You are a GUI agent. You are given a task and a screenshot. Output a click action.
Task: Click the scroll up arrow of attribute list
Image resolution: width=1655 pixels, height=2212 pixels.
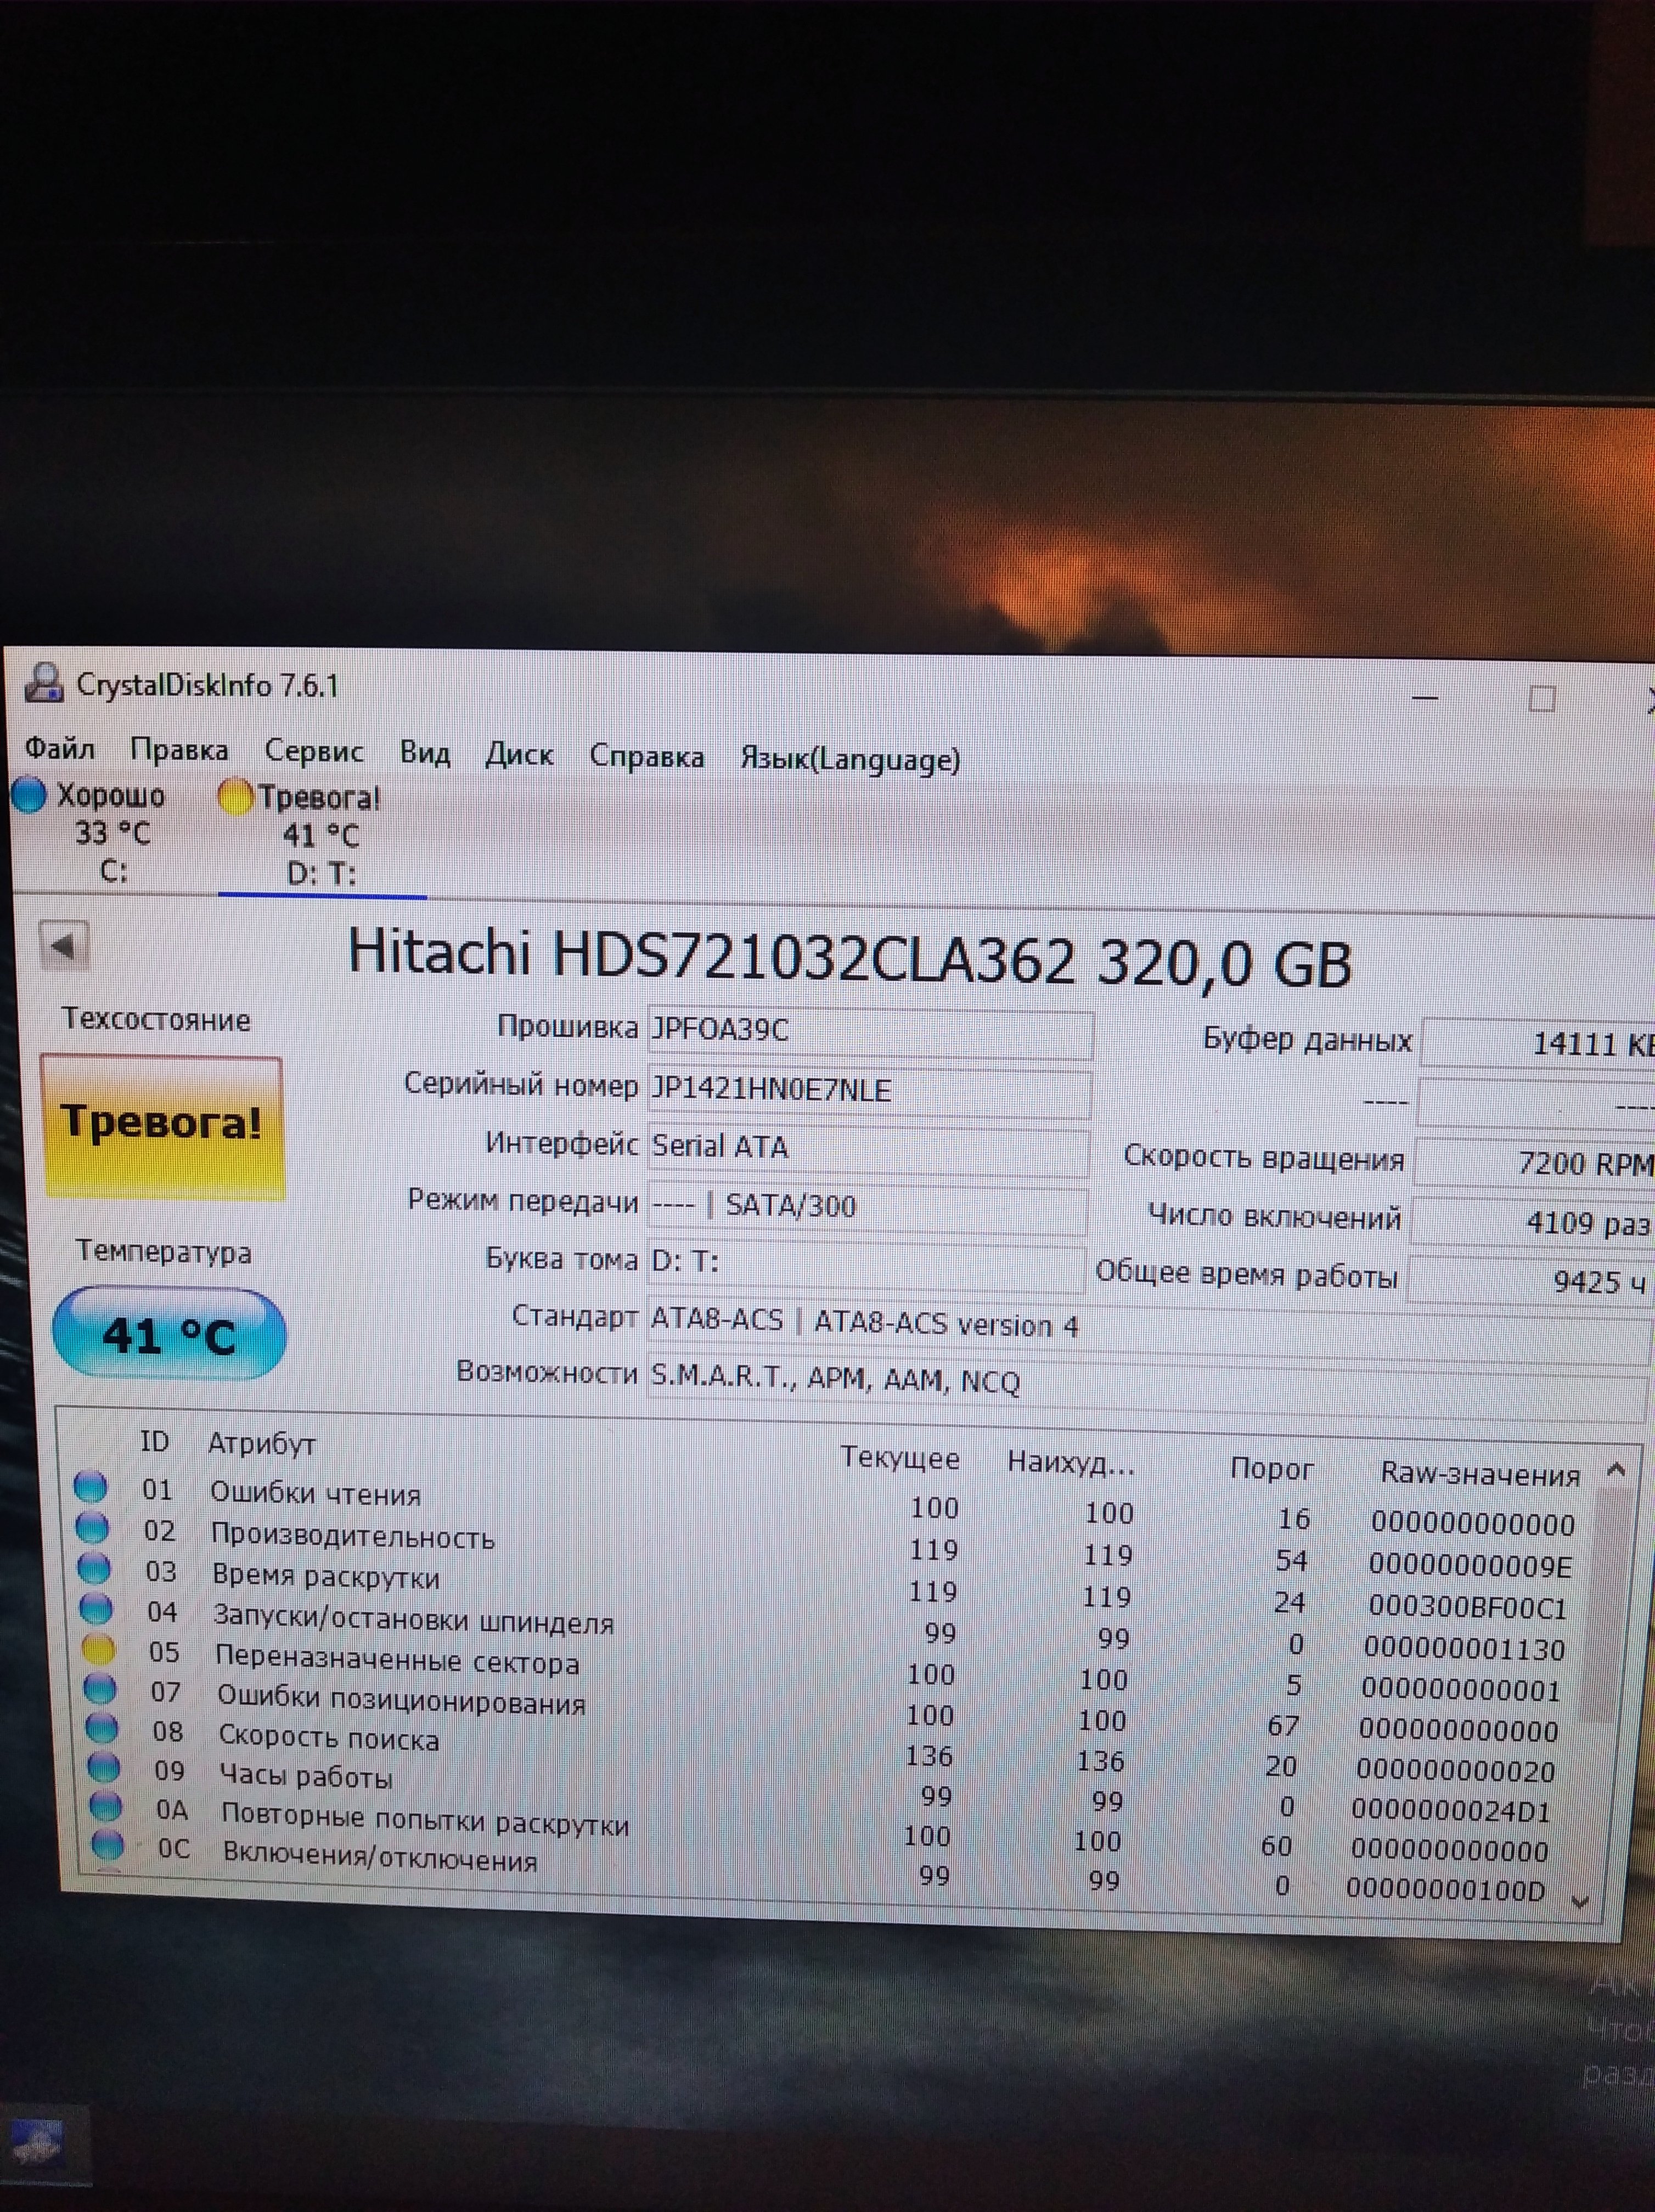click(x=1616, y=1470)
